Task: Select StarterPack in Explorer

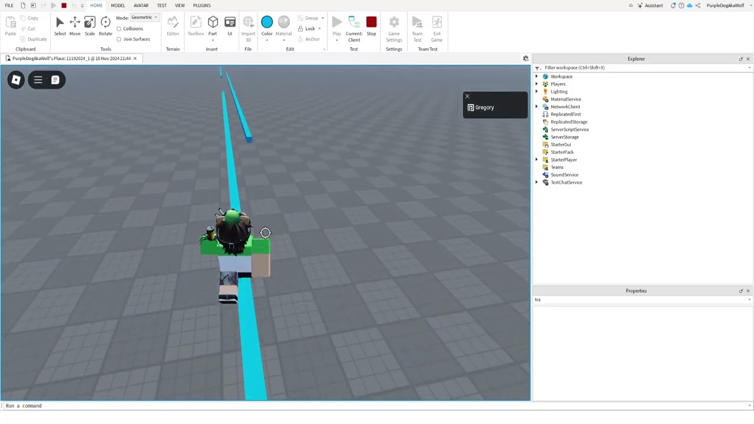Action: (562, 152)
